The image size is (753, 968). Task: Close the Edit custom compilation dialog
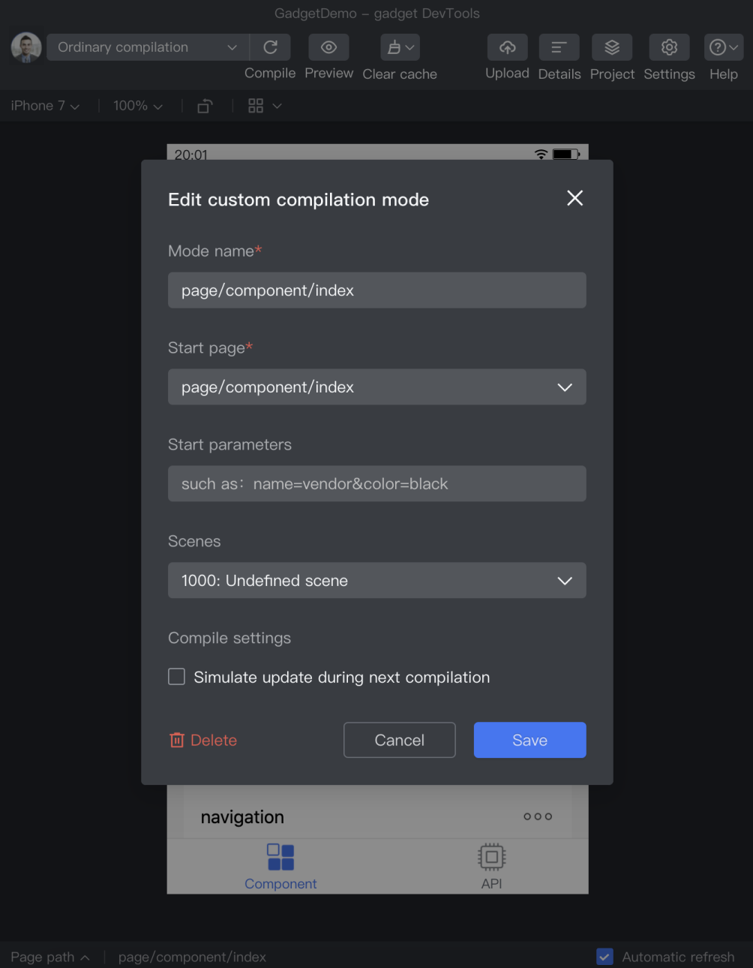tap(574, 198)
